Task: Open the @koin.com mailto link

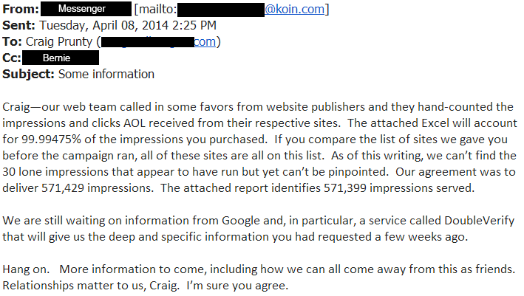Action: [x=294, y=9]
